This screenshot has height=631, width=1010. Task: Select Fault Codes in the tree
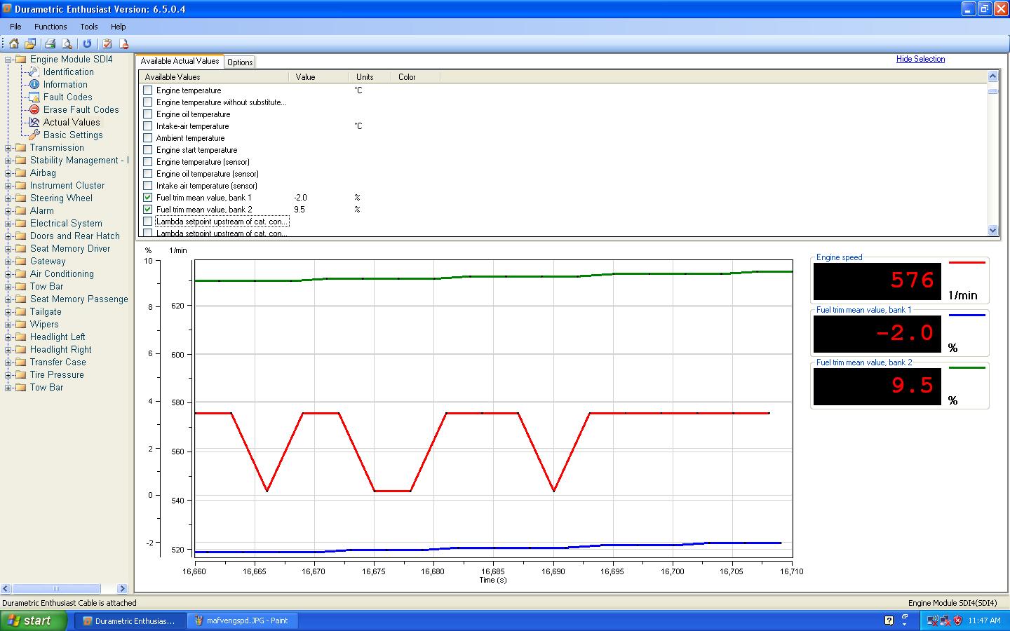click(67, 97)
